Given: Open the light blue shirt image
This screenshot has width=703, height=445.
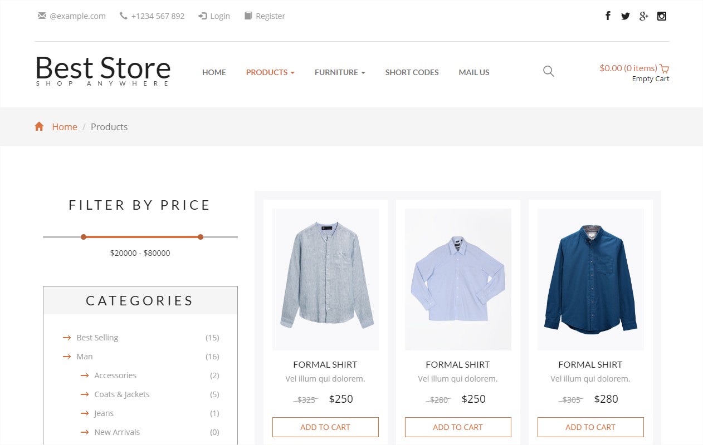Looking at the screenshot, I should coord(458,279).
